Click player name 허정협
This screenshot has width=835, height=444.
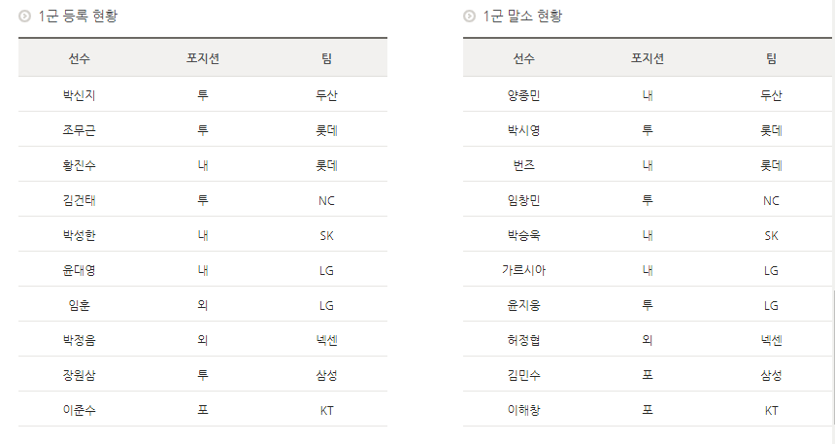[x=523, y=340]
